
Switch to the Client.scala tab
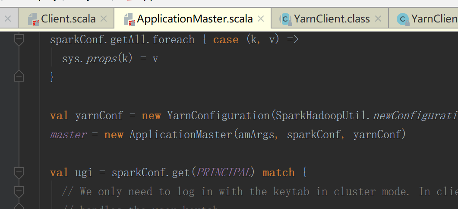(x=66, y=19)
